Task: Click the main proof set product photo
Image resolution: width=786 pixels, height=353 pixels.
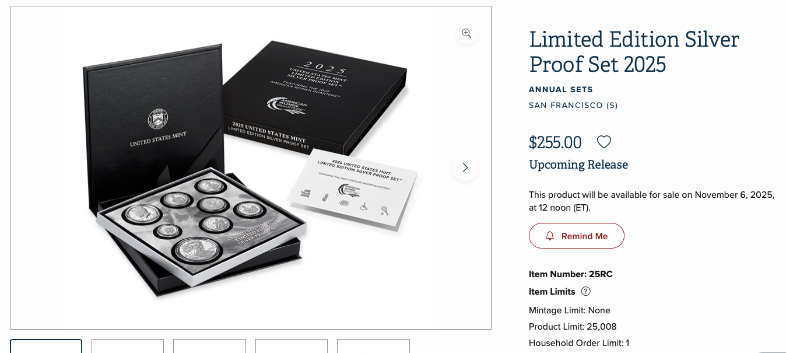Action: (x=251, y=167)
